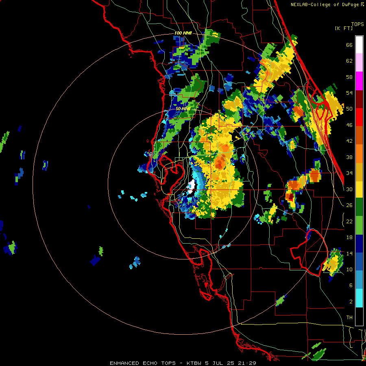Screen dimensions: 366x366
Task: Click the light green swatch beside legend value 22
Action: click(359, 225)
